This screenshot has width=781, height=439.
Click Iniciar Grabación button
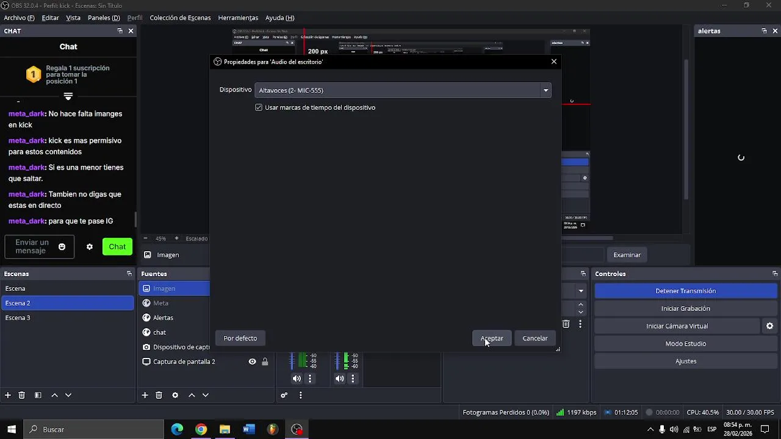tap(686, 309)
